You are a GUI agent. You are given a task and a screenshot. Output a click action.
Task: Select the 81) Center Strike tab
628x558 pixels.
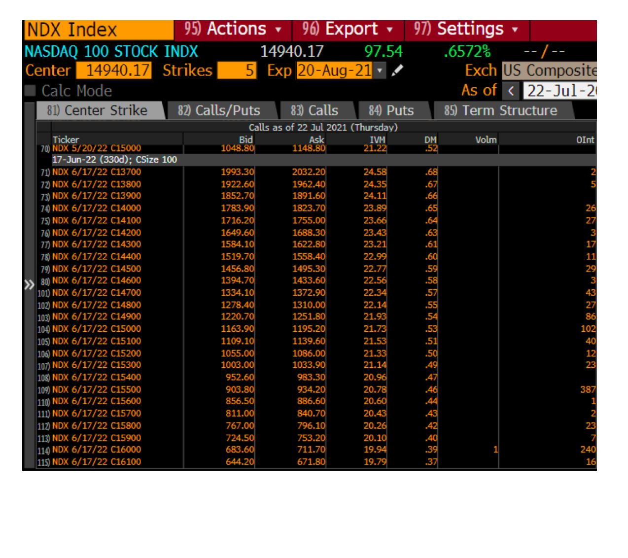pos(98,110)
